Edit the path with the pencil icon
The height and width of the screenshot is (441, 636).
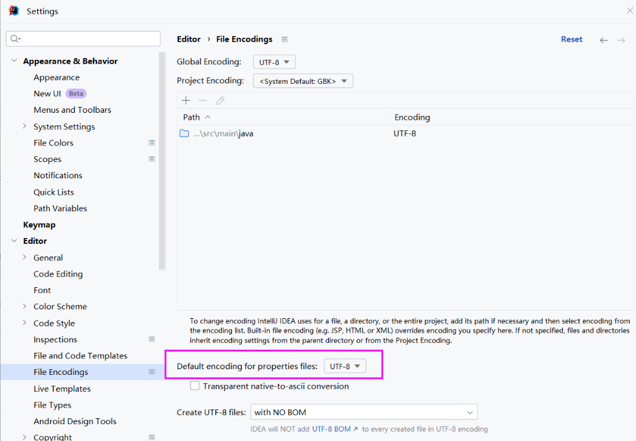click(220, 101)
